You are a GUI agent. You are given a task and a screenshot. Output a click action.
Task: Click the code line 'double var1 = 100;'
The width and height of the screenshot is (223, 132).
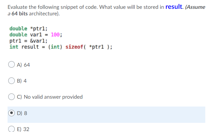pos(36,35)
